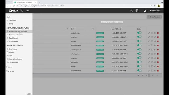Open a new browser tab
This screenshot has width=169, height=95.
click(40, 2)
